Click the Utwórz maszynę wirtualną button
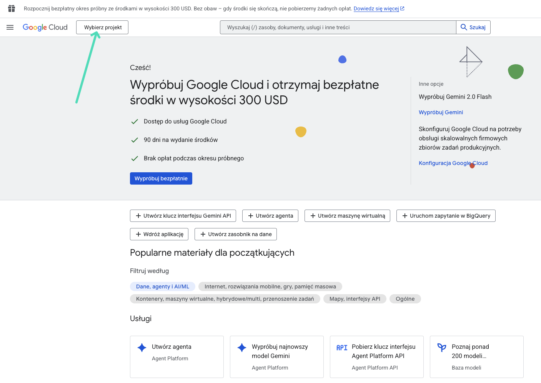541x383 pixels. pos(347,216)
